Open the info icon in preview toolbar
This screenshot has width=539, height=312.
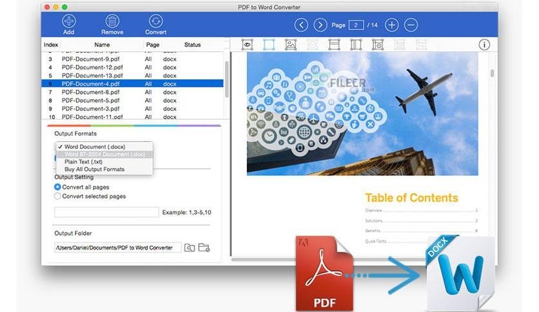pos(484,44)
